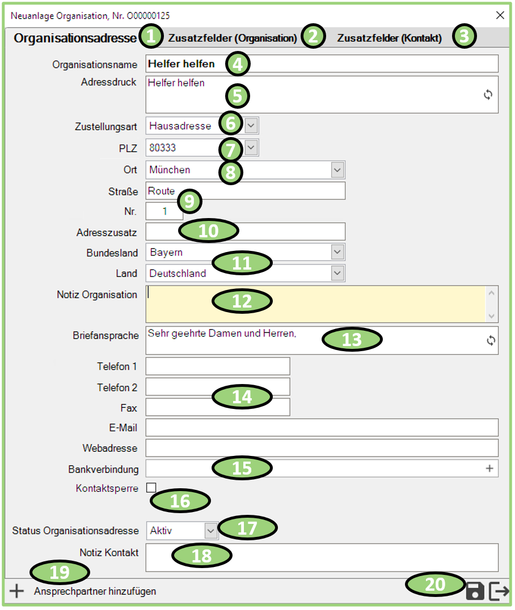Click the save disk icon
Viewport: 515px width, 610px height.
coord(475,591)
